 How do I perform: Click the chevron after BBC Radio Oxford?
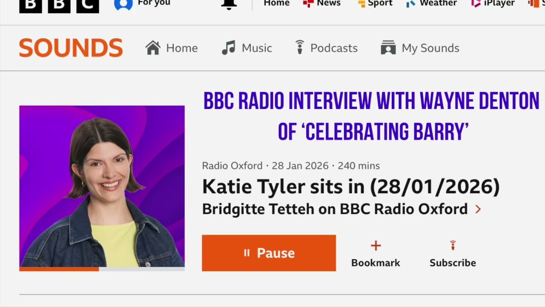(x=478, y=209)
